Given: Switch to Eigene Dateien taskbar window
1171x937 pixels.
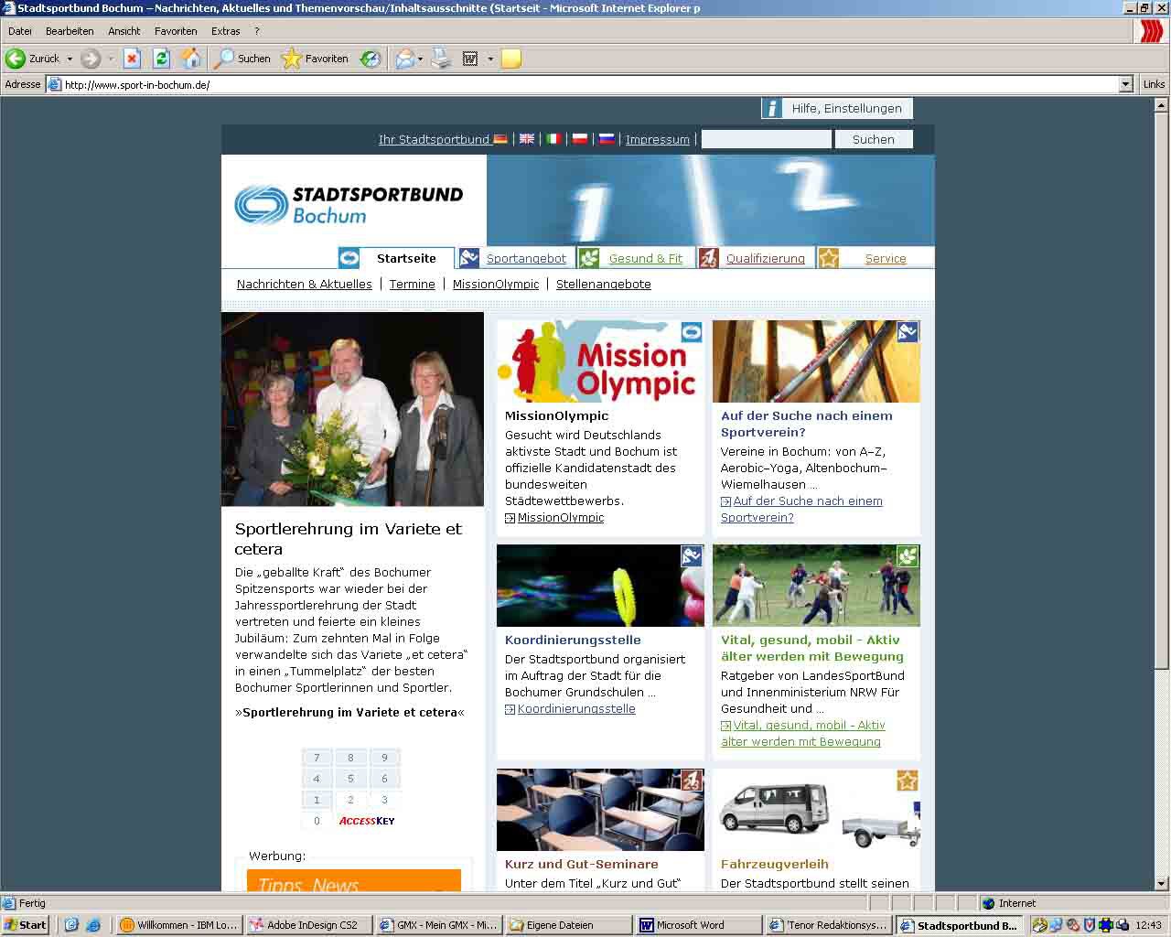Looking at the screenshot, I should click(568, 925).
